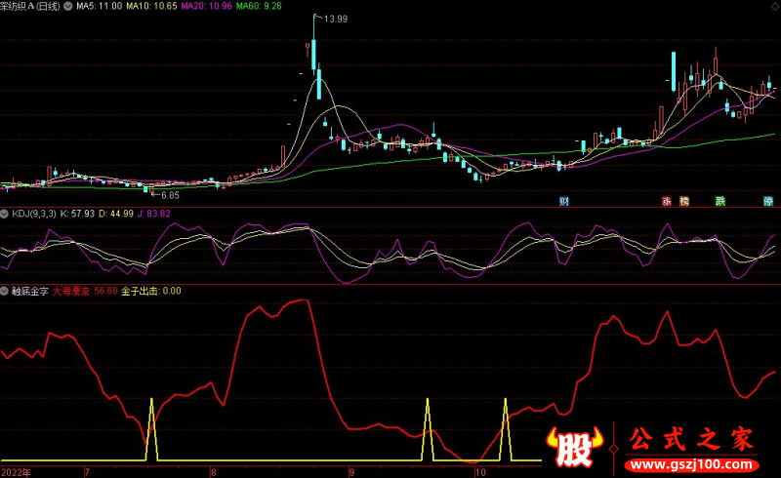The image size is (781, 478).
Task: Click month 9 on the time axis
Action: point(352,471)
